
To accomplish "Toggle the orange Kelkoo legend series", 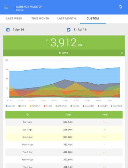I will [x=48, y=106].
